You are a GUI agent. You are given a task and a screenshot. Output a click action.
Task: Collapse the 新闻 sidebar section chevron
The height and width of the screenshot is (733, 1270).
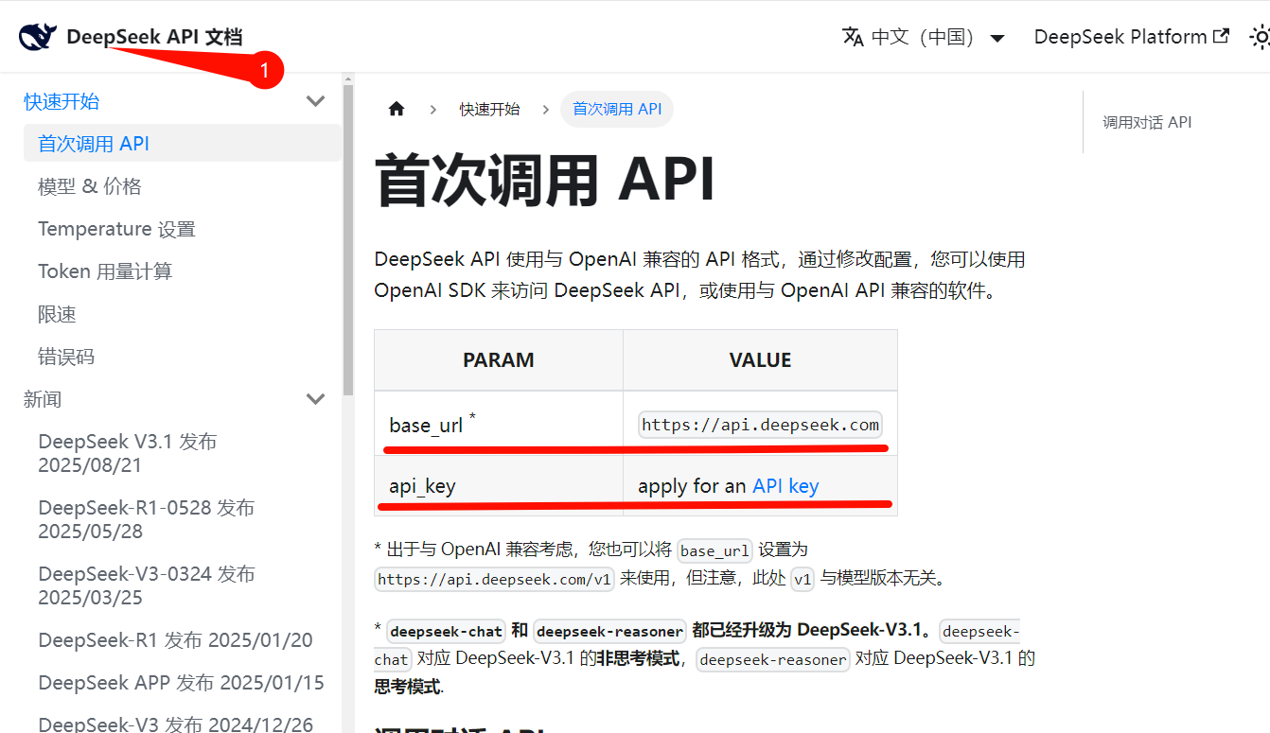pos(316,399)
